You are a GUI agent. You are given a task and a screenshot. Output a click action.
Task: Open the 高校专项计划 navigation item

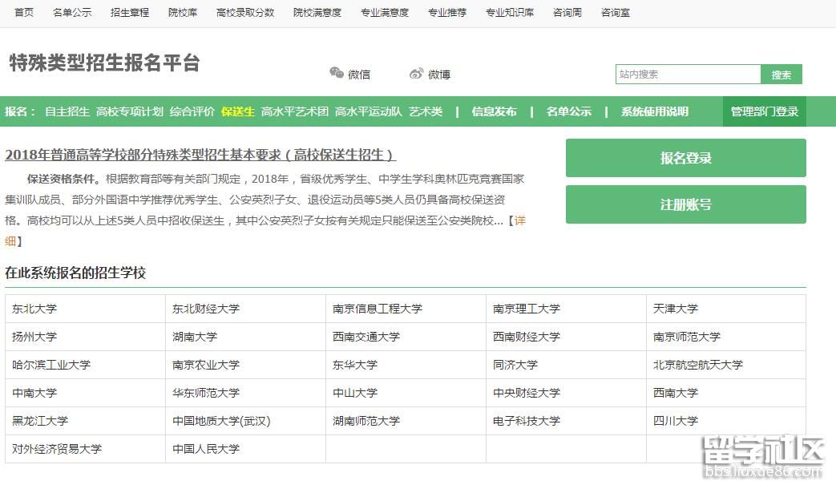pyautogui.click(x=130, y=111)
